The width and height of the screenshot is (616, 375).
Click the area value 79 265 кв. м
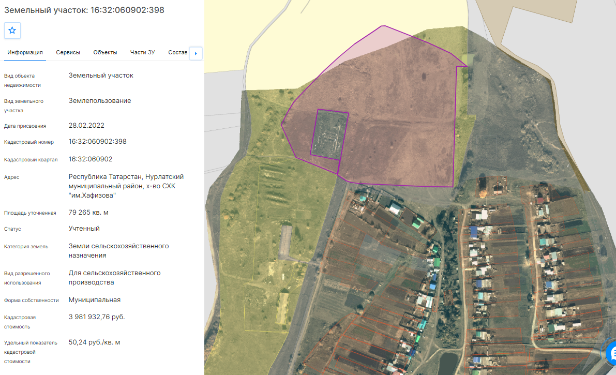[x=88, y=212]
